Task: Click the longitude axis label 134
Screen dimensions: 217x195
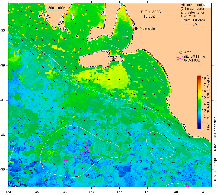Action: 8,192
